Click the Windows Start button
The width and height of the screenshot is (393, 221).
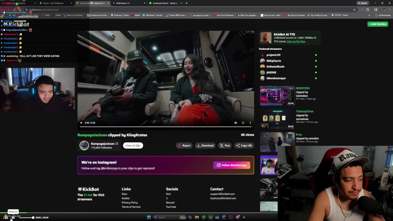tap(149, 217)
